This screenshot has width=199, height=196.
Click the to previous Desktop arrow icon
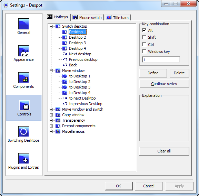point(65,104)
